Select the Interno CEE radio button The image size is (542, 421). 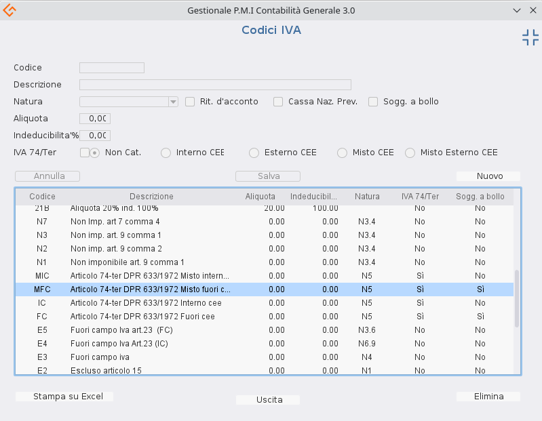tap(166, 153)
